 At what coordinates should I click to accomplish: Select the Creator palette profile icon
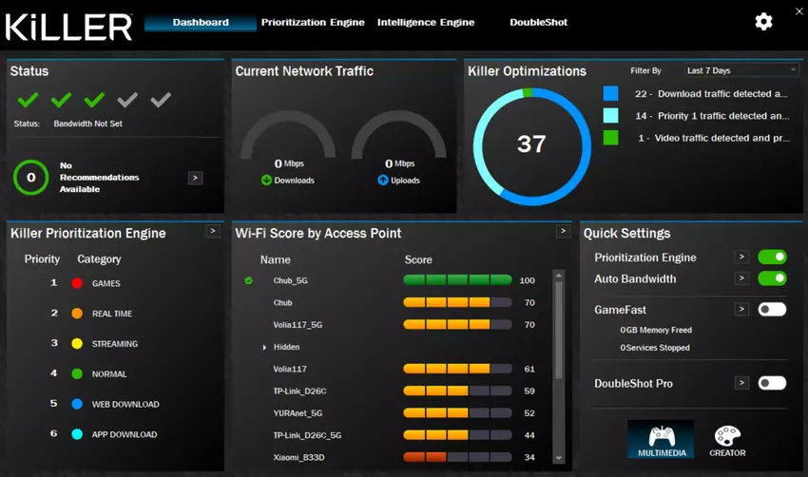click(727, 438)
